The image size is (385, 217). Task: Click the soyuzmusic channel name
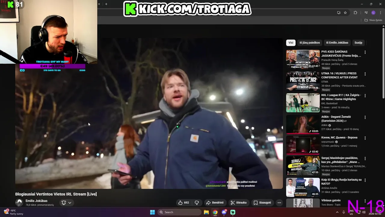(x=328, y=142)
